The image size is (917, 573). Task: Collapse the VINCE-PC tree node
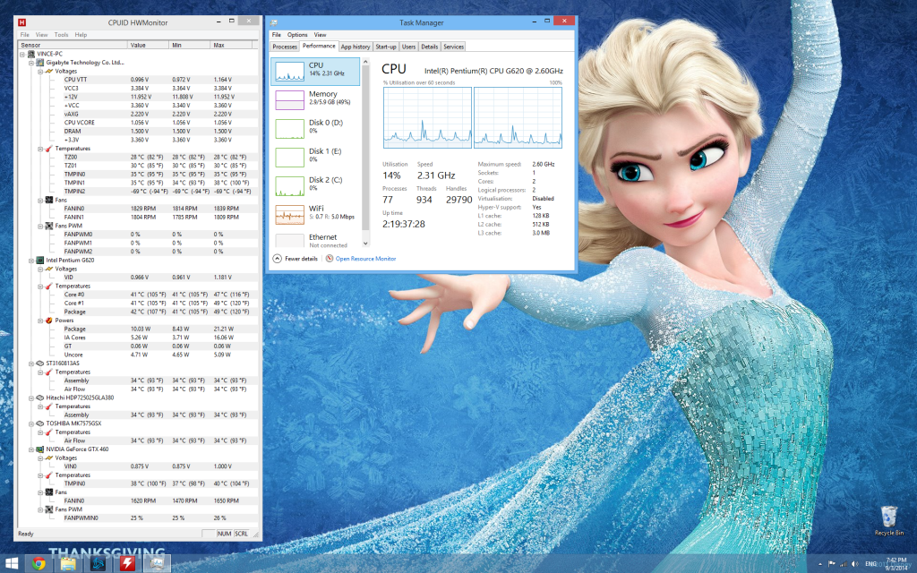coord(21,54)
